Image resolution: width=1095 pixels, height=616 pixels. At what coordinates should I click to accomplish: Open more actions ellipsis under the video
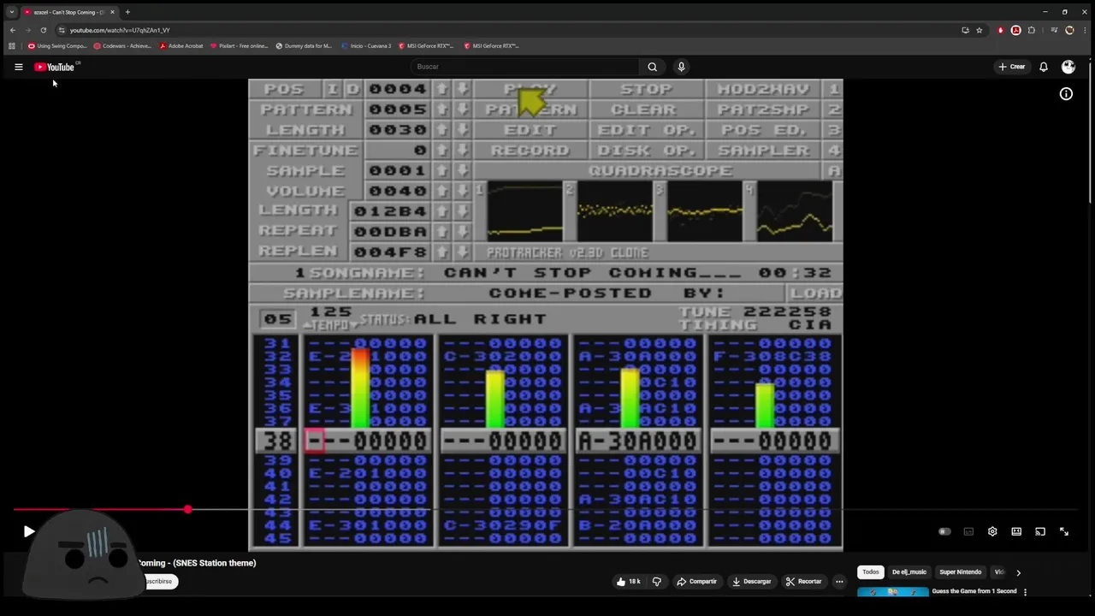(x=839, y=582)
